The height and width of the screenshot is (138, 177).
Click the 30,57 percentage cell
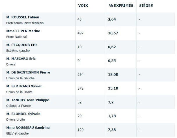[x=113, y=33]
